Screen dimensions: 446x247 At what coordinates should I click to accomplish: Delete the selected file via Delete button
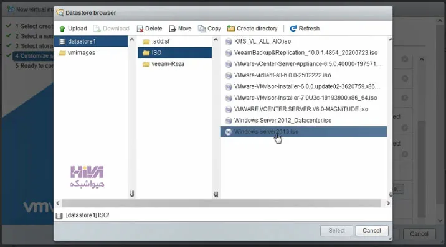point(149,29)
